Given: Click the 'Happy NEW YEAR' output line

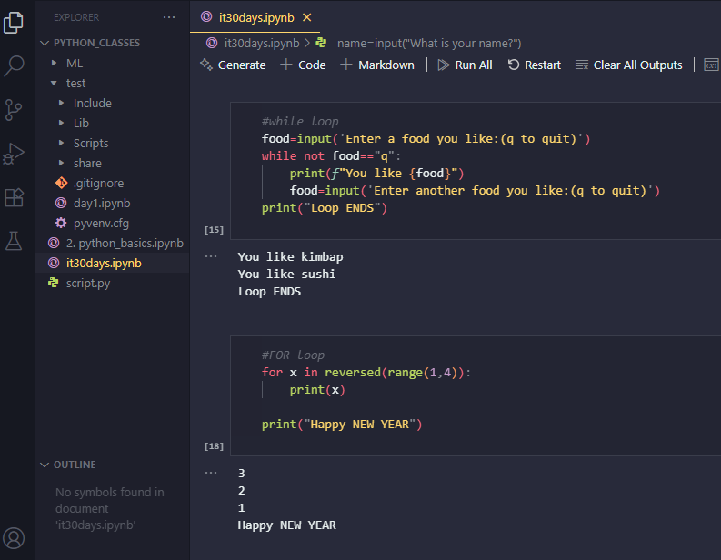Looking at the screenshot, I should click(286, 525).
